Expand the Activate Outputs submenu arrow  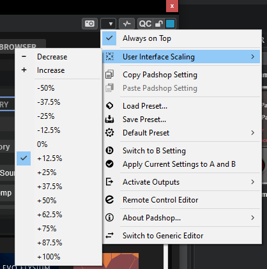tap(252, 182)
